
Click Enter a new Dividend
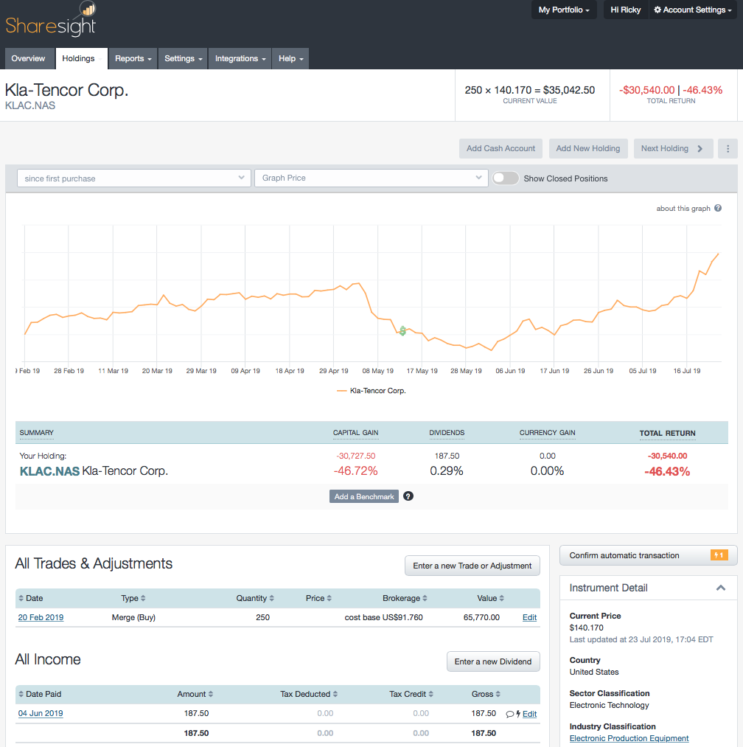coord(492,661)
